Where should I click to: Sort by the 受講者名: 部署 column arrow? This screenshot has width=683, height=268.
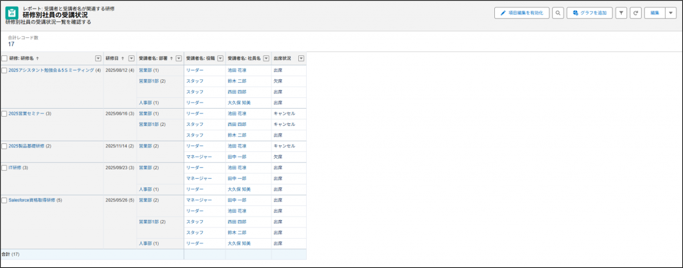click(171, 58)
